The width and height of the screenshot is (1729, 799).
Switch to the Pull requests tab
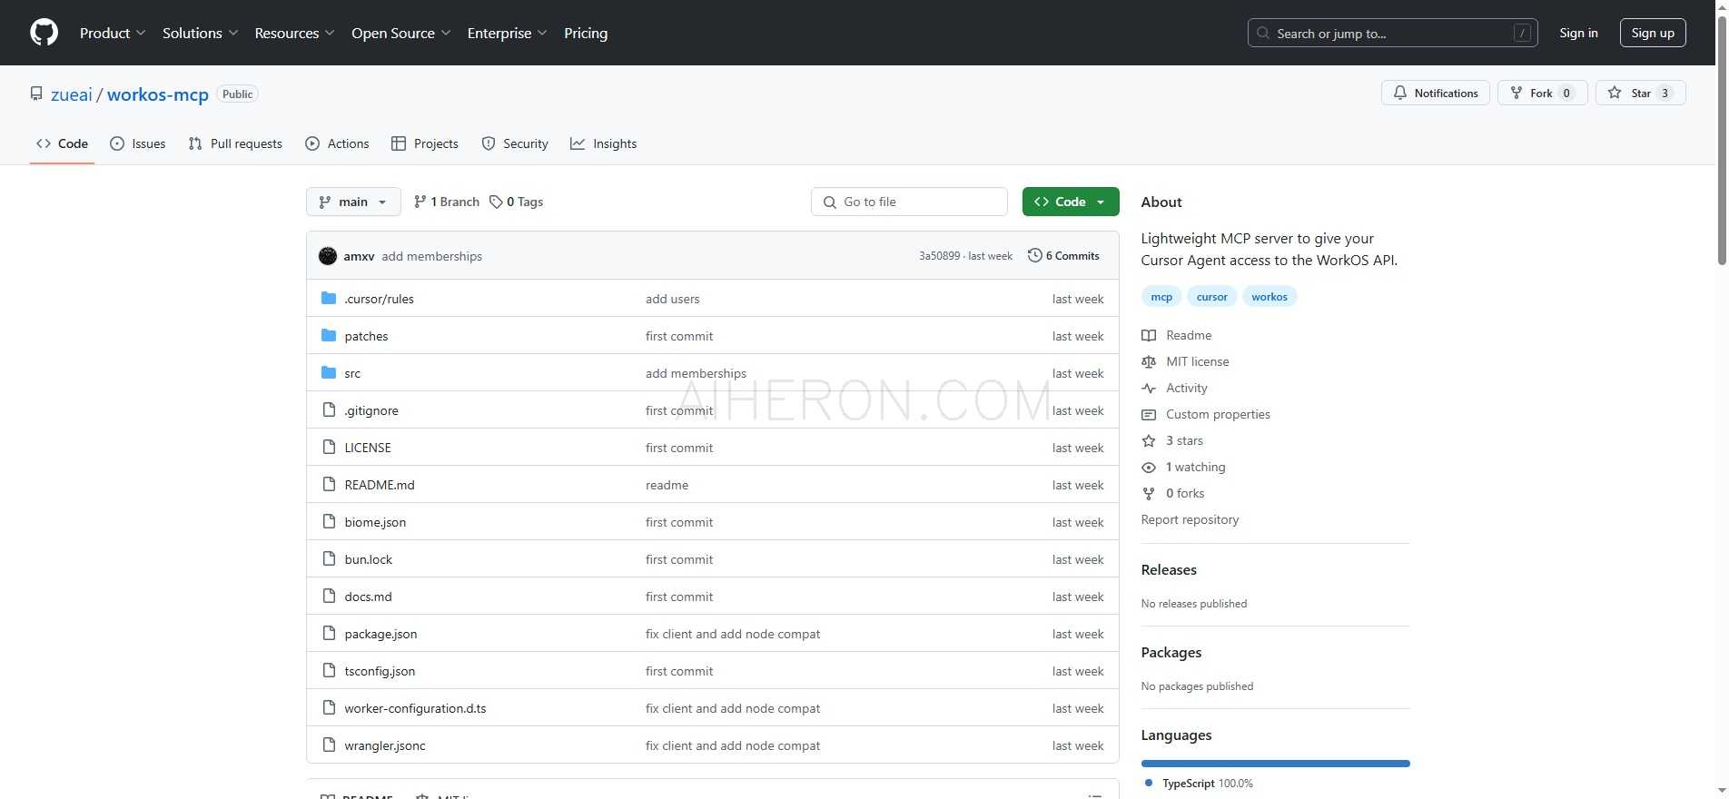coord(235,143)
